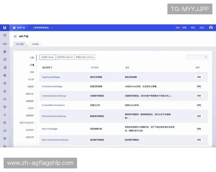Screen dimensions: 216x172
Task: Switch to the API 列表 tab
Action: [20, 44]
